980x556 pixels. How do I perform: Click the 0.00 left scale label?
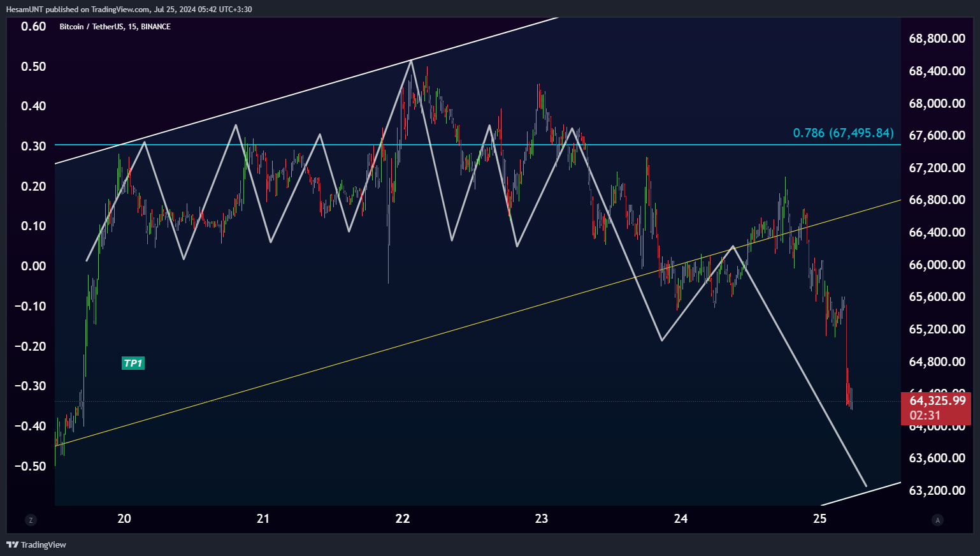click(x=34, y=266)
